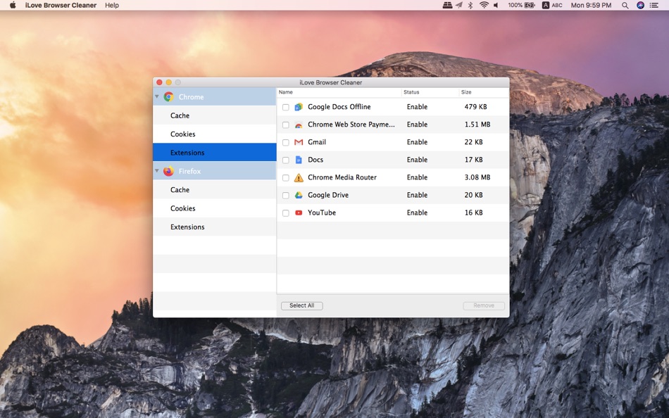Click the Google Docs Offline extension icon
The image size is (669, 418).
point(299,107)
